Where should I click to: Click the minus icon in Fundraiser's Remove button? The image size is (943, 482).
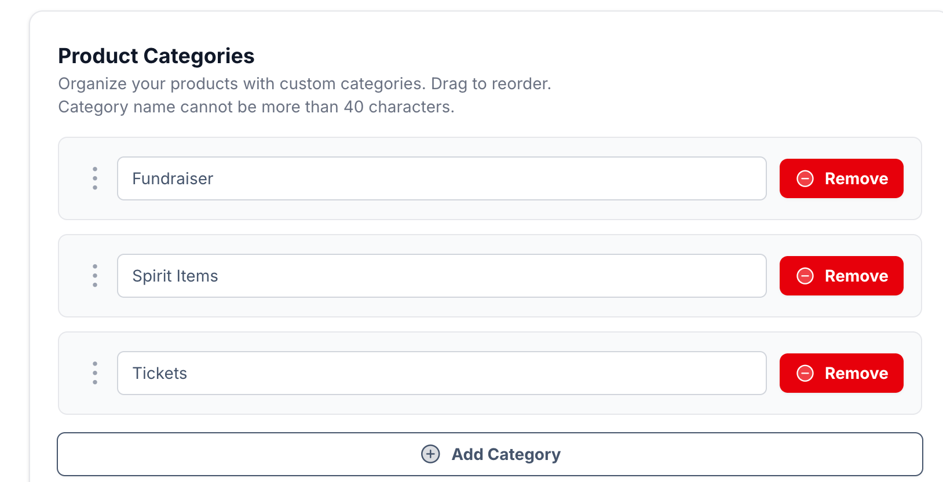[805, 178]
